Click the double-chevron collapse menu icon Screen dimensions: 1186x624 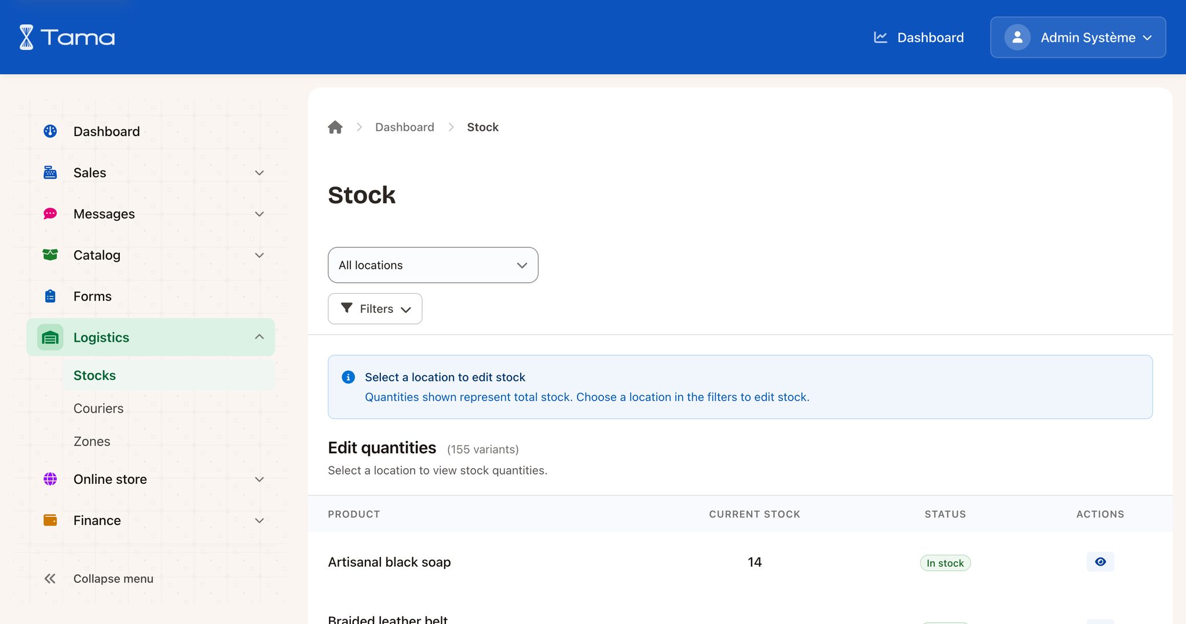point(50,578)
